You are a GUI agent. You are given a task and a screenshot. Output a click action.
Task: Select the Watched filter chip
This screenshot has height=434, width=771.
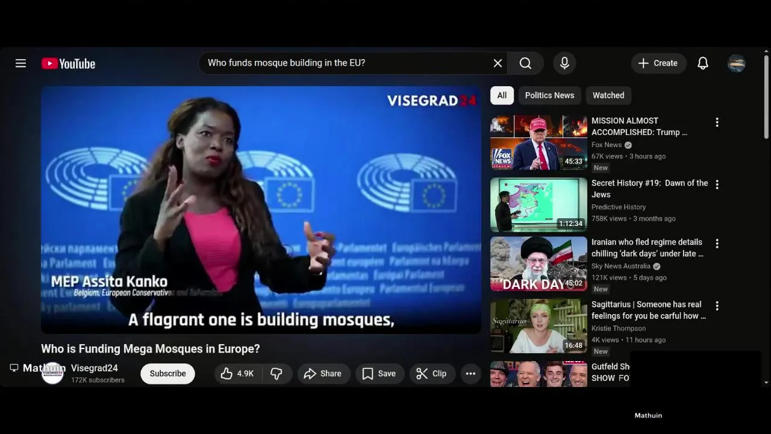pyautogui.click(x=608, y=95)
